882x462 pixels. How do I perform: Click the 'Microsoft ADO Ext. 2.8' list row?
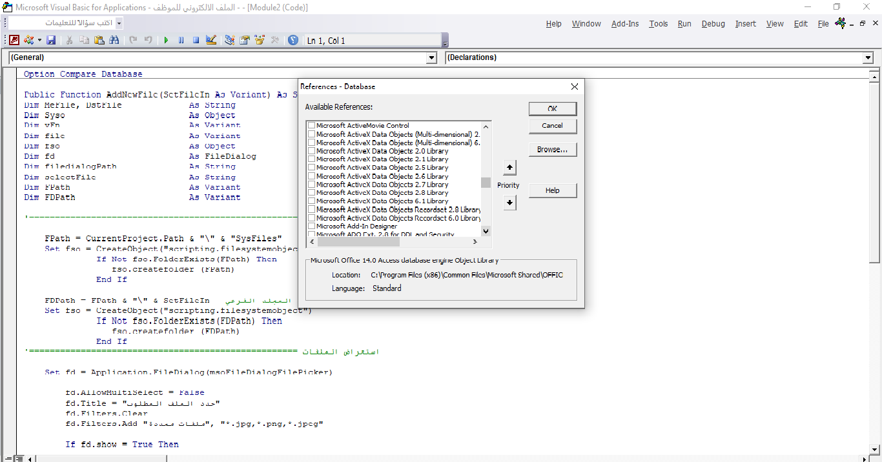click(394, 235)
